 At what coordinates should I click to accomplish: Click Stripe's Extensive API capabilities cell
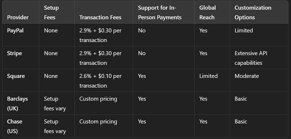251,58
